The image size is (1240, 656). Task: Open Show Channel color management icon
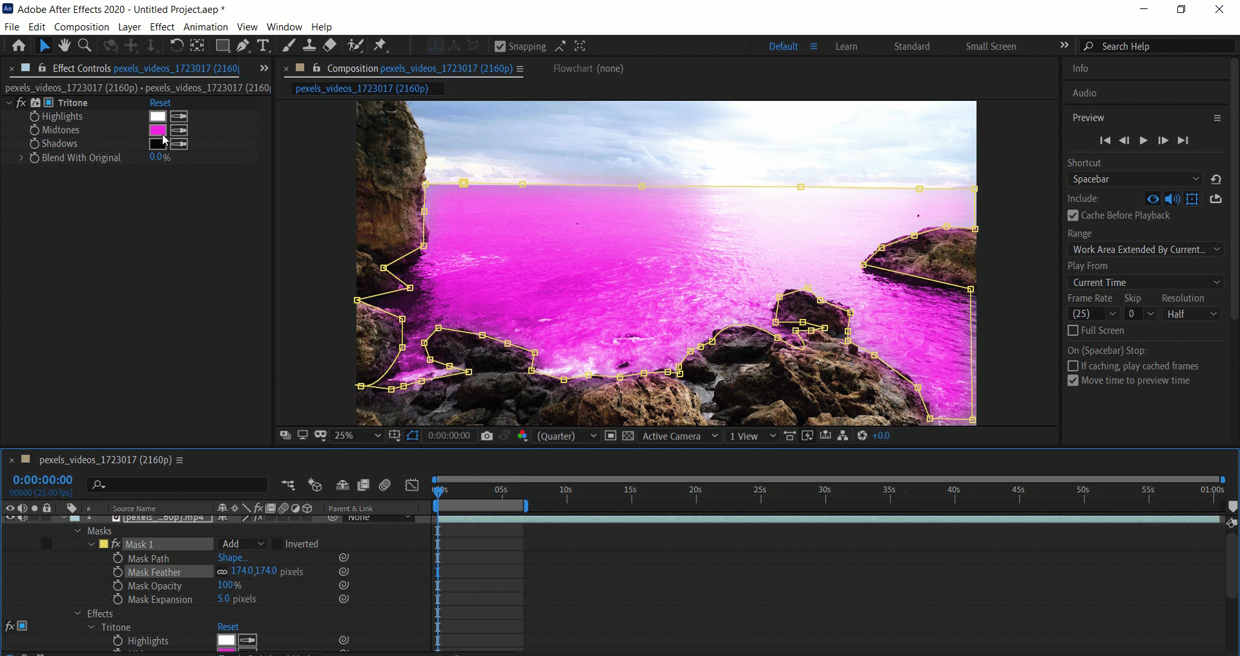(522, 436)
